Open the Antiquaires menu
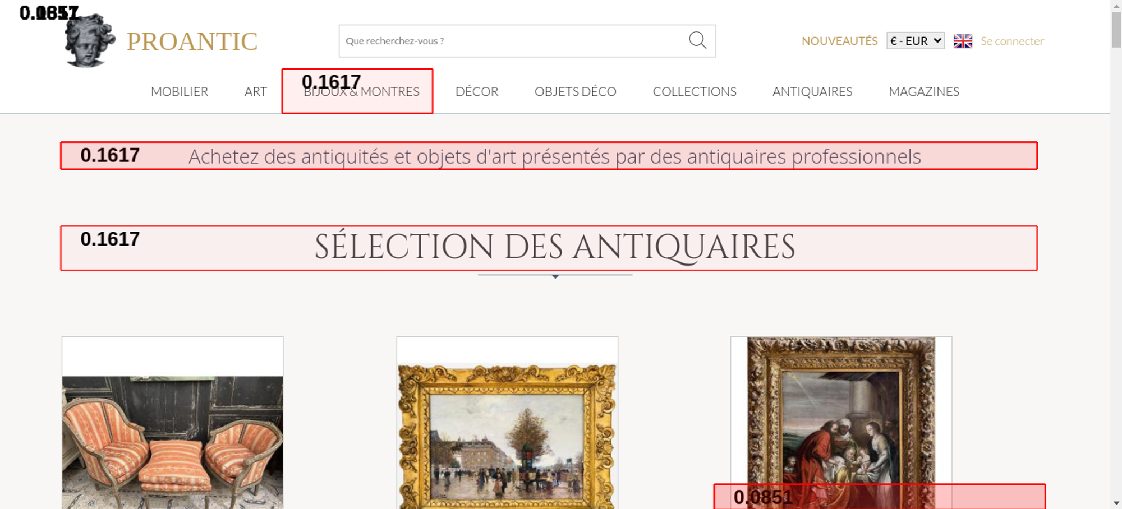1122x509 pixels. [812, 91]
